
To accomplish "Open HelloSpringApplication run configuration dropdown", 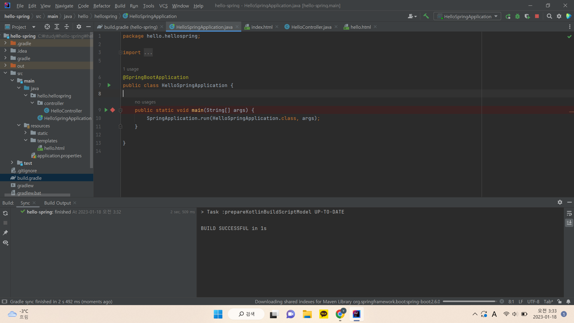I will 467,16.
